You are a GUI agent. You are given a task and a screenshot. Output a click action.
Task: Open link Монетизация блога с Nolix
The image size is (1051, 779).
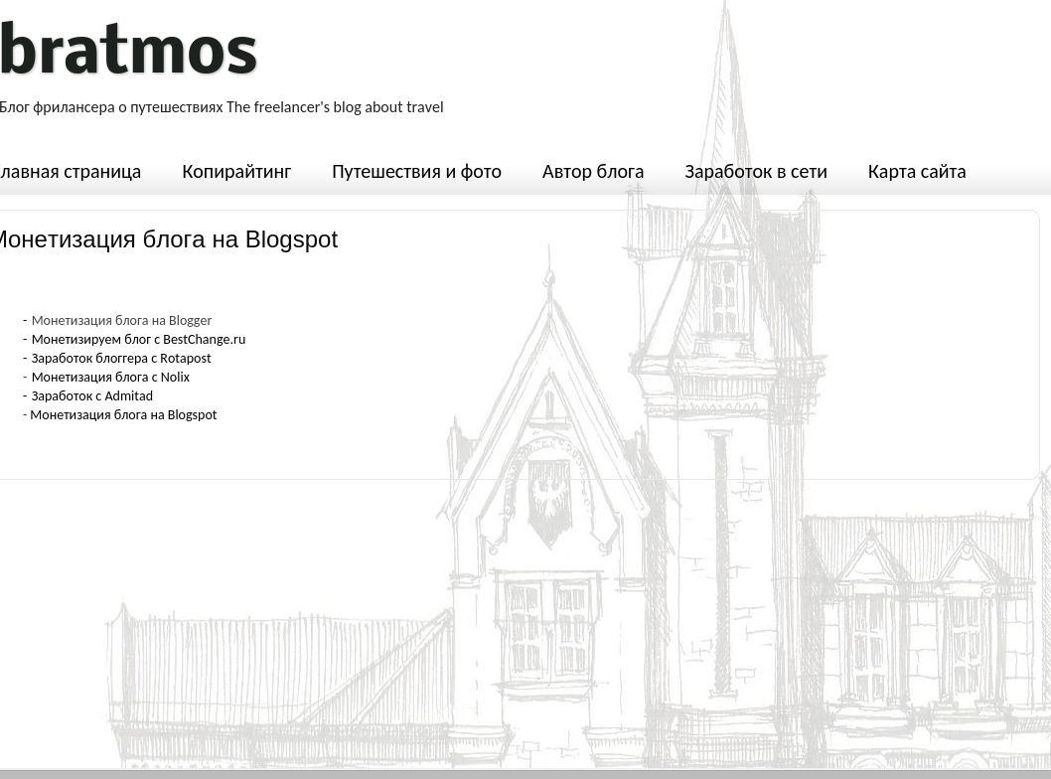tap(110, 377)
